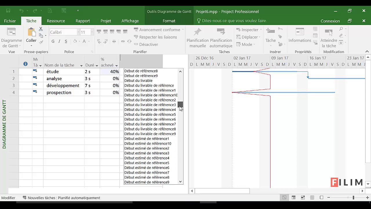The height and width of the screenshot is (209, 371).
Task: Select 'Début estimé de référence10' in list
Action: point(148,143)
